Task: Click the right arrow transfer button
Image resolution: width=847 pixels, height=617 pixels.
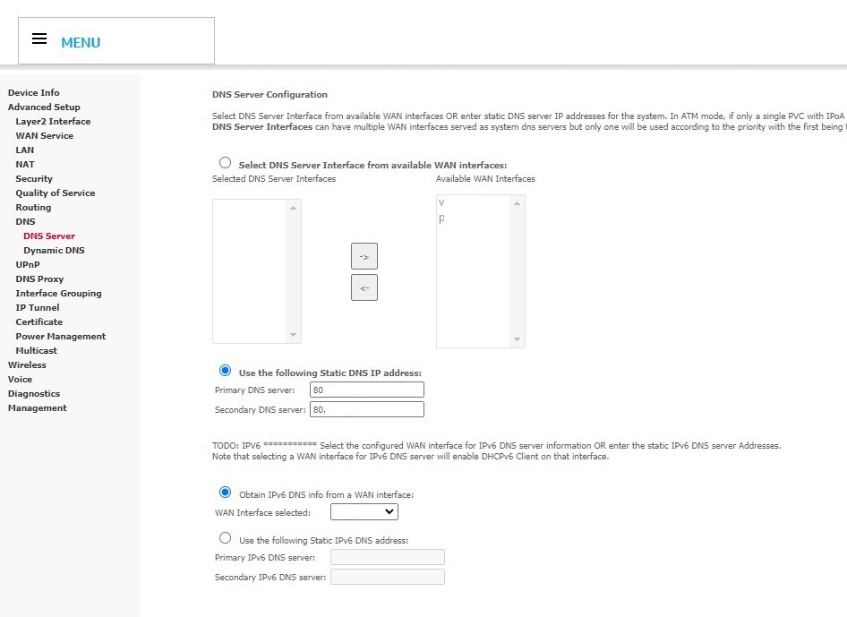Action: click(x=364, y=255)
